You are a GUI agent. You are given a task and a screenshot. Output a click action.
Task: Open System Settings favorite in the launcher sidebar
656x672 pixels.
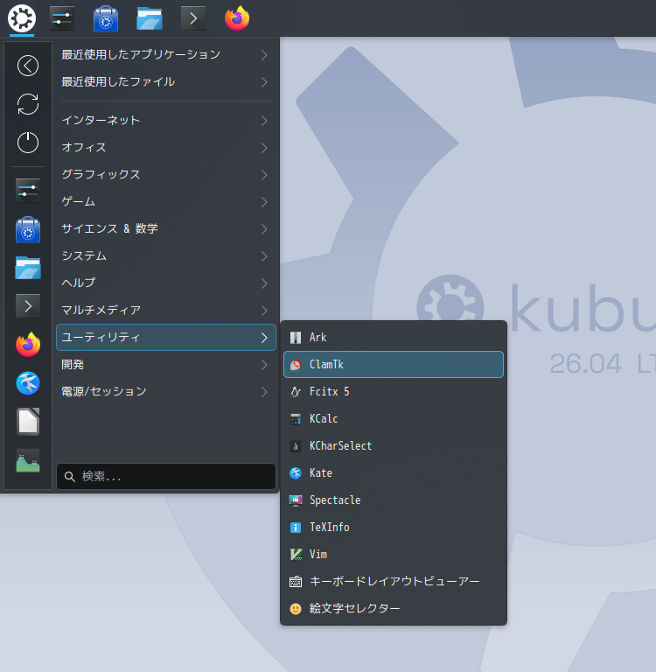(28, 191)
